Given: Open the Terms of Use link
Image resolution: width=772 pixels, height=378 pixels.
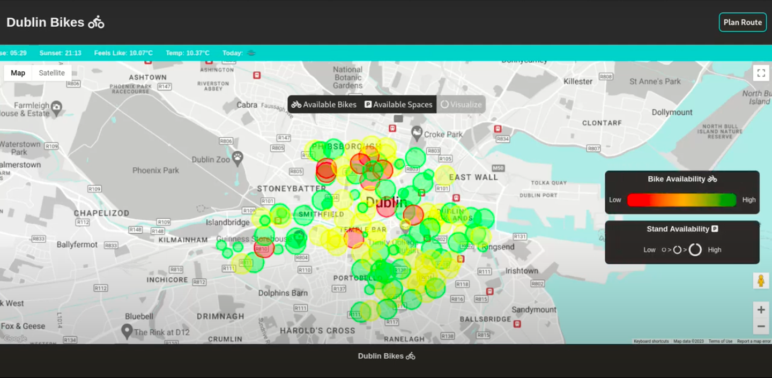Looking at the screenshot, I should tap(721, 341).
